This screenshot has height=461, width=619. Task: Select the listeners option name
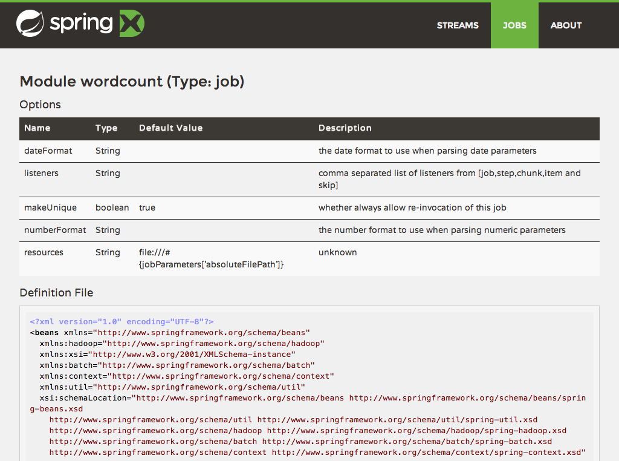(41, 174)
